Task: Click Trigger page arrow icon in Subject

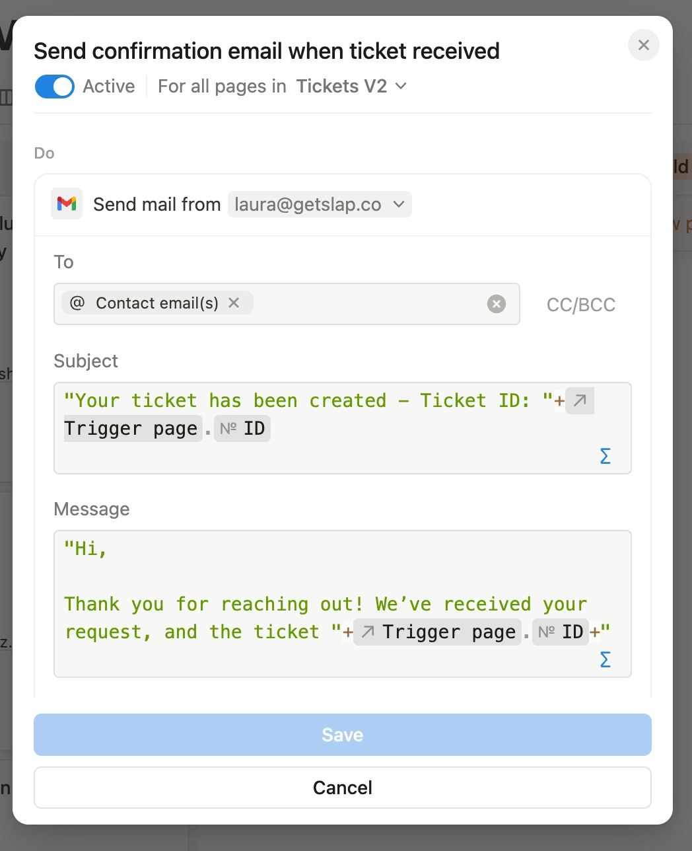Action: [580, 400]
